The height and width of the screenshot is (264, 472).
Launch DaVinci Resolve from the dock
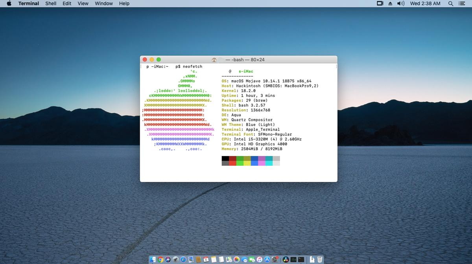click(x=286, y=259)
